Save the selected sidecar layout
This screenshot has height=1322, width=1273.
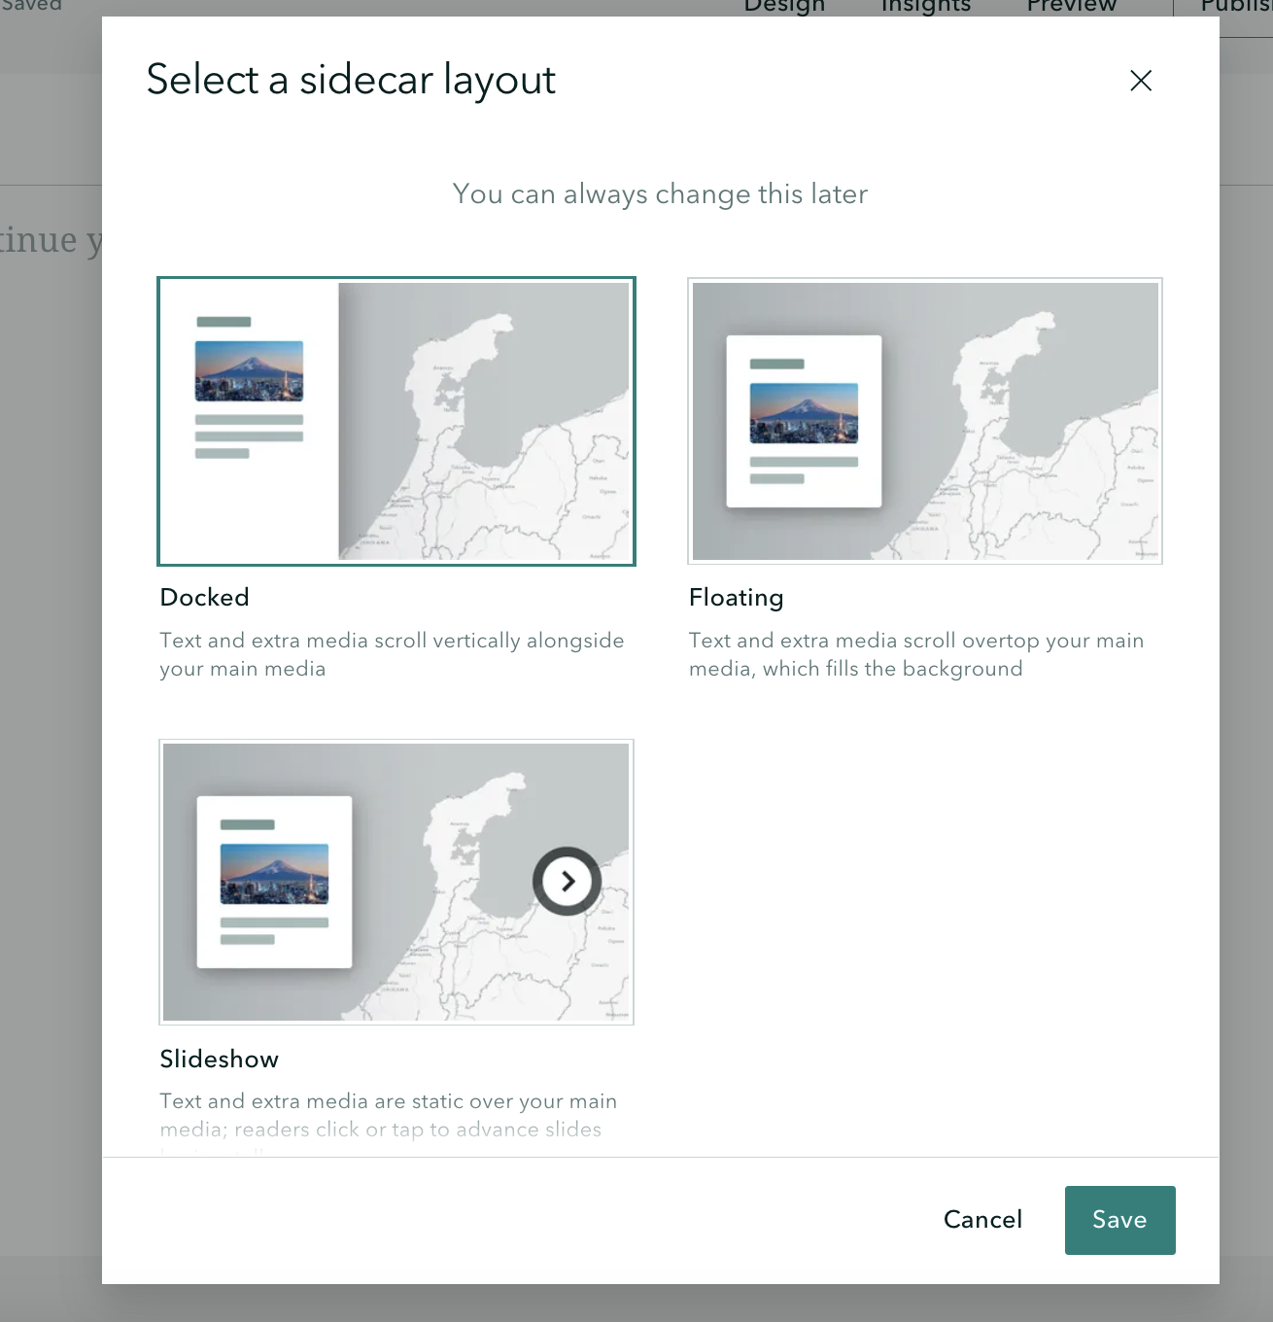coord(1119,1220)
